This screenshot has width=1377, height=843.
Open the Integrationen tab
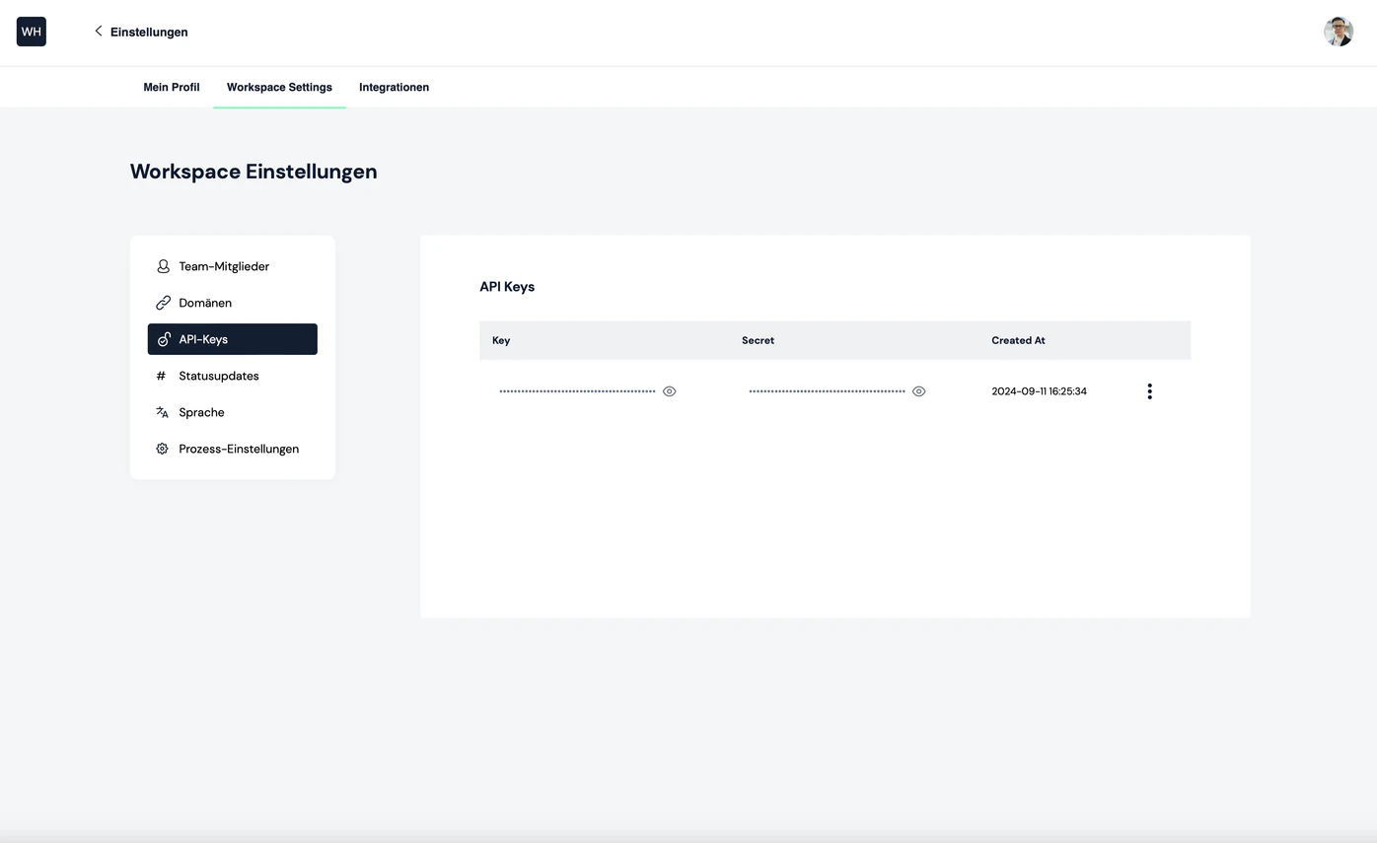tap(394, 87)
